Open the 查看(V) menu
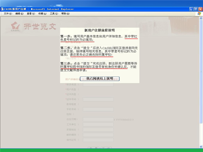The height and width of the screenshot is (152, 203). [31, 14]
